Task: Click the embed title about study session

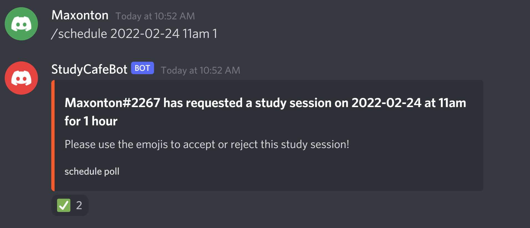Action: [265, 112]
